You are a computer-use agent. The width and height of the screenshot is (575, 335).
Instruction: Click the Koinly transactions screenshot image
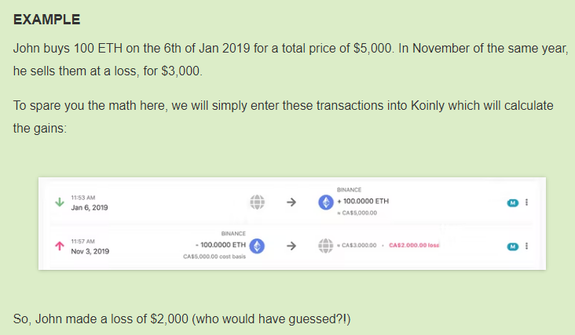[x=292, y=224]
